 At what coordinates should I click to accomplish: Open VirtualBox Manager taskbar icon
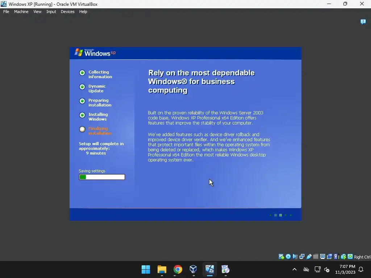193,269
